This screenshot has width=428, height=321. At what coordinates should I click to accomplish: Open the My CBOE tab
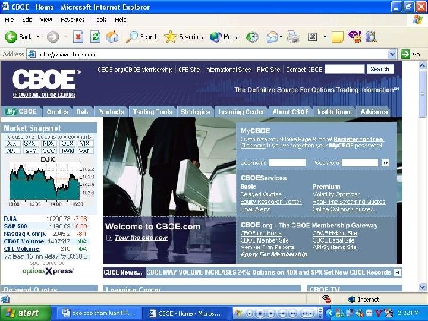(x=21, y=112)
